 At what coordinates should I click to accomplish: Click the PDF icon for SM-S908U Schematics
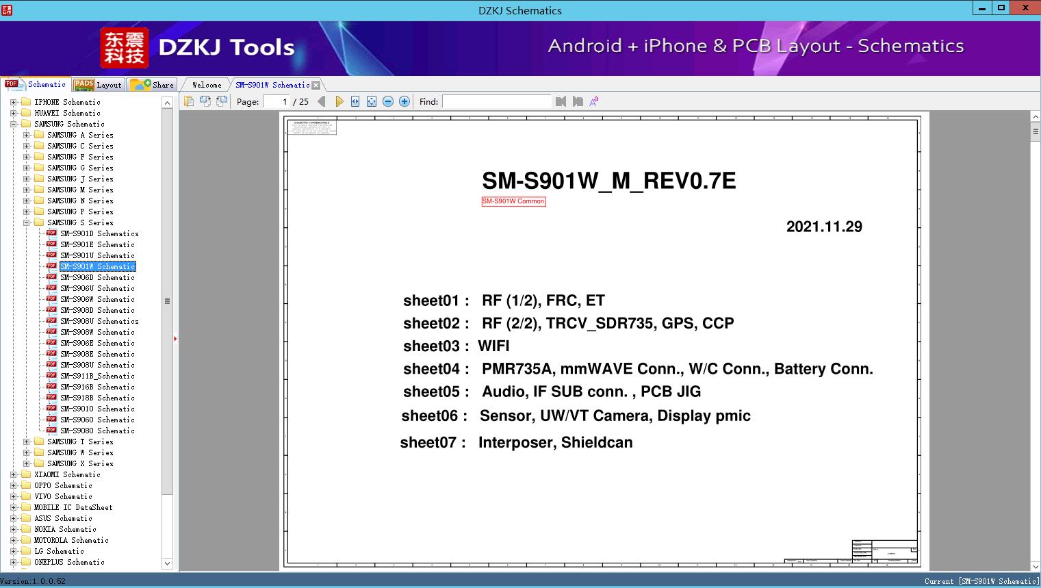pyautogui.click(x=51, y=321)
